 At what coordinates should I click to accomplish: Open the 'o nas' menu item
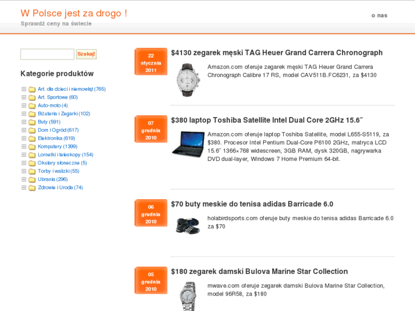point(379,15)
